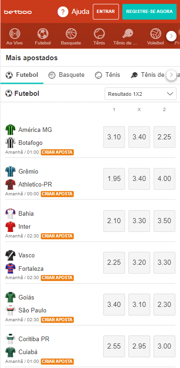Click the Ajuda question mark icon
This screenshot has height=368, width=180.
[x=63, y=12]
